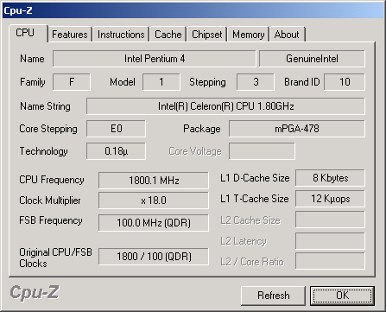The image size is (386, 312).
Task: Click the FSB Frequency label
Action: (51, 220)
